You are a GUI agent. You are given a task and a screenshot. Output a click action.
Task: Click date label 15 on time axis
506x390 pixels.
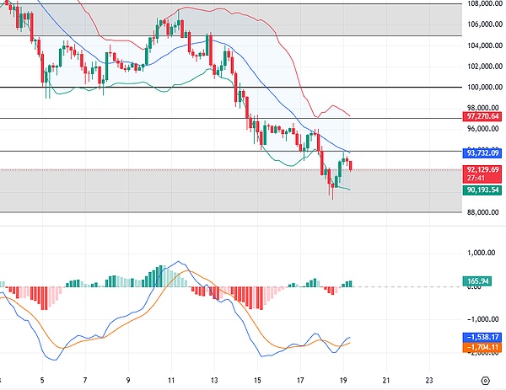click(x=257, y=380)
